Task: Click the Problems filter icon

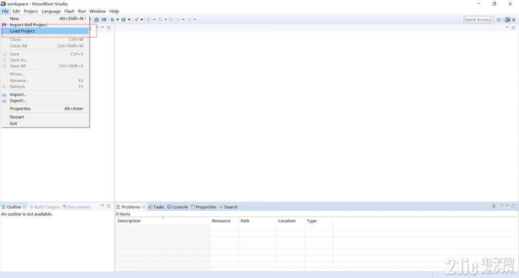Action: [494, 206]
